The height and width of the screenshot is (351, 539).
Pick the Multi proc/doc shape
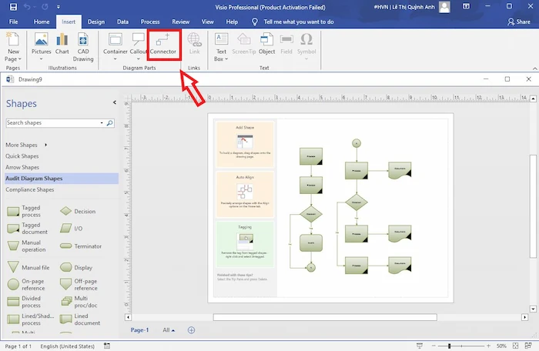tap(79, 302)
